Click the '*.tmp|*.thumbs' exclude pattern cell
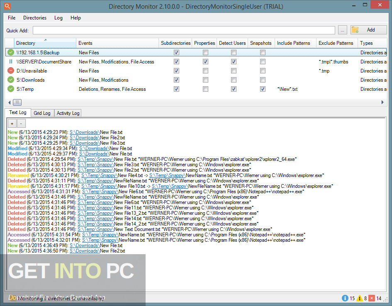The height and width of the screenshot is (306, 392). [334, 62]
